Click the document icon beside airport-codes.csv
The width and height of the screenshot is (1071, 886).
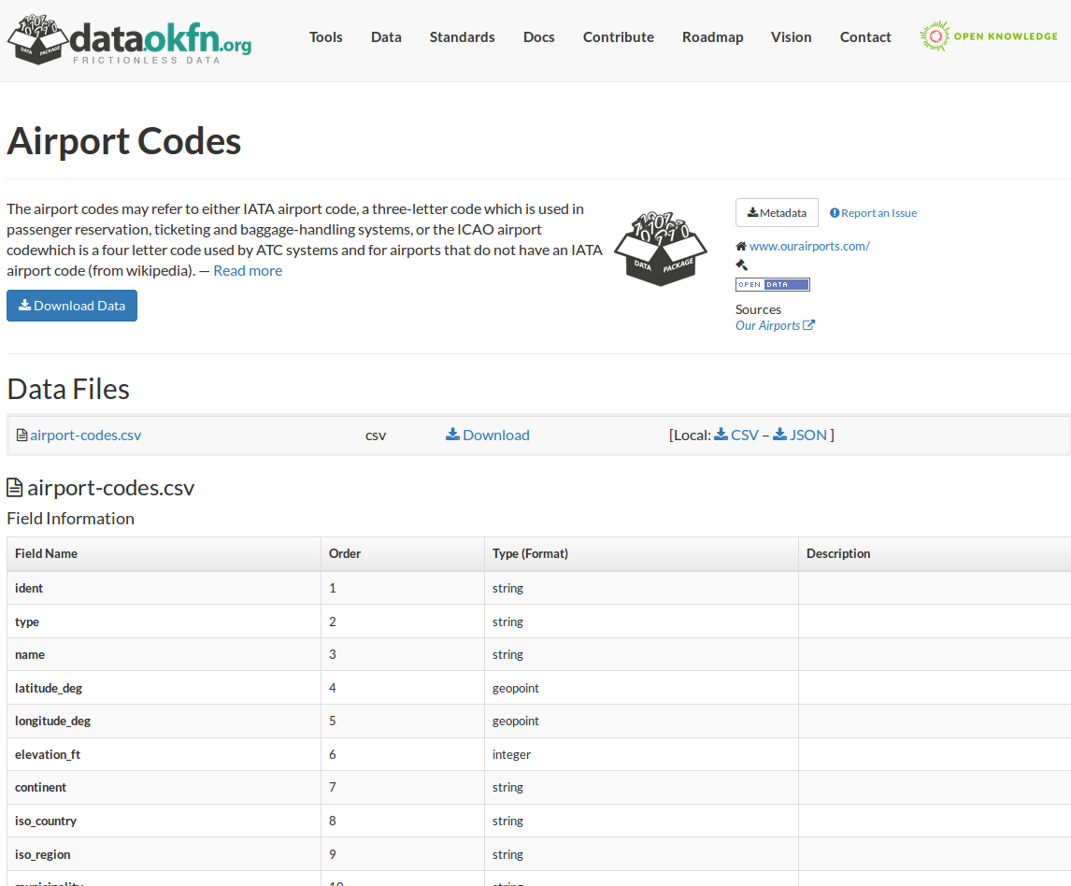point(19,434)
